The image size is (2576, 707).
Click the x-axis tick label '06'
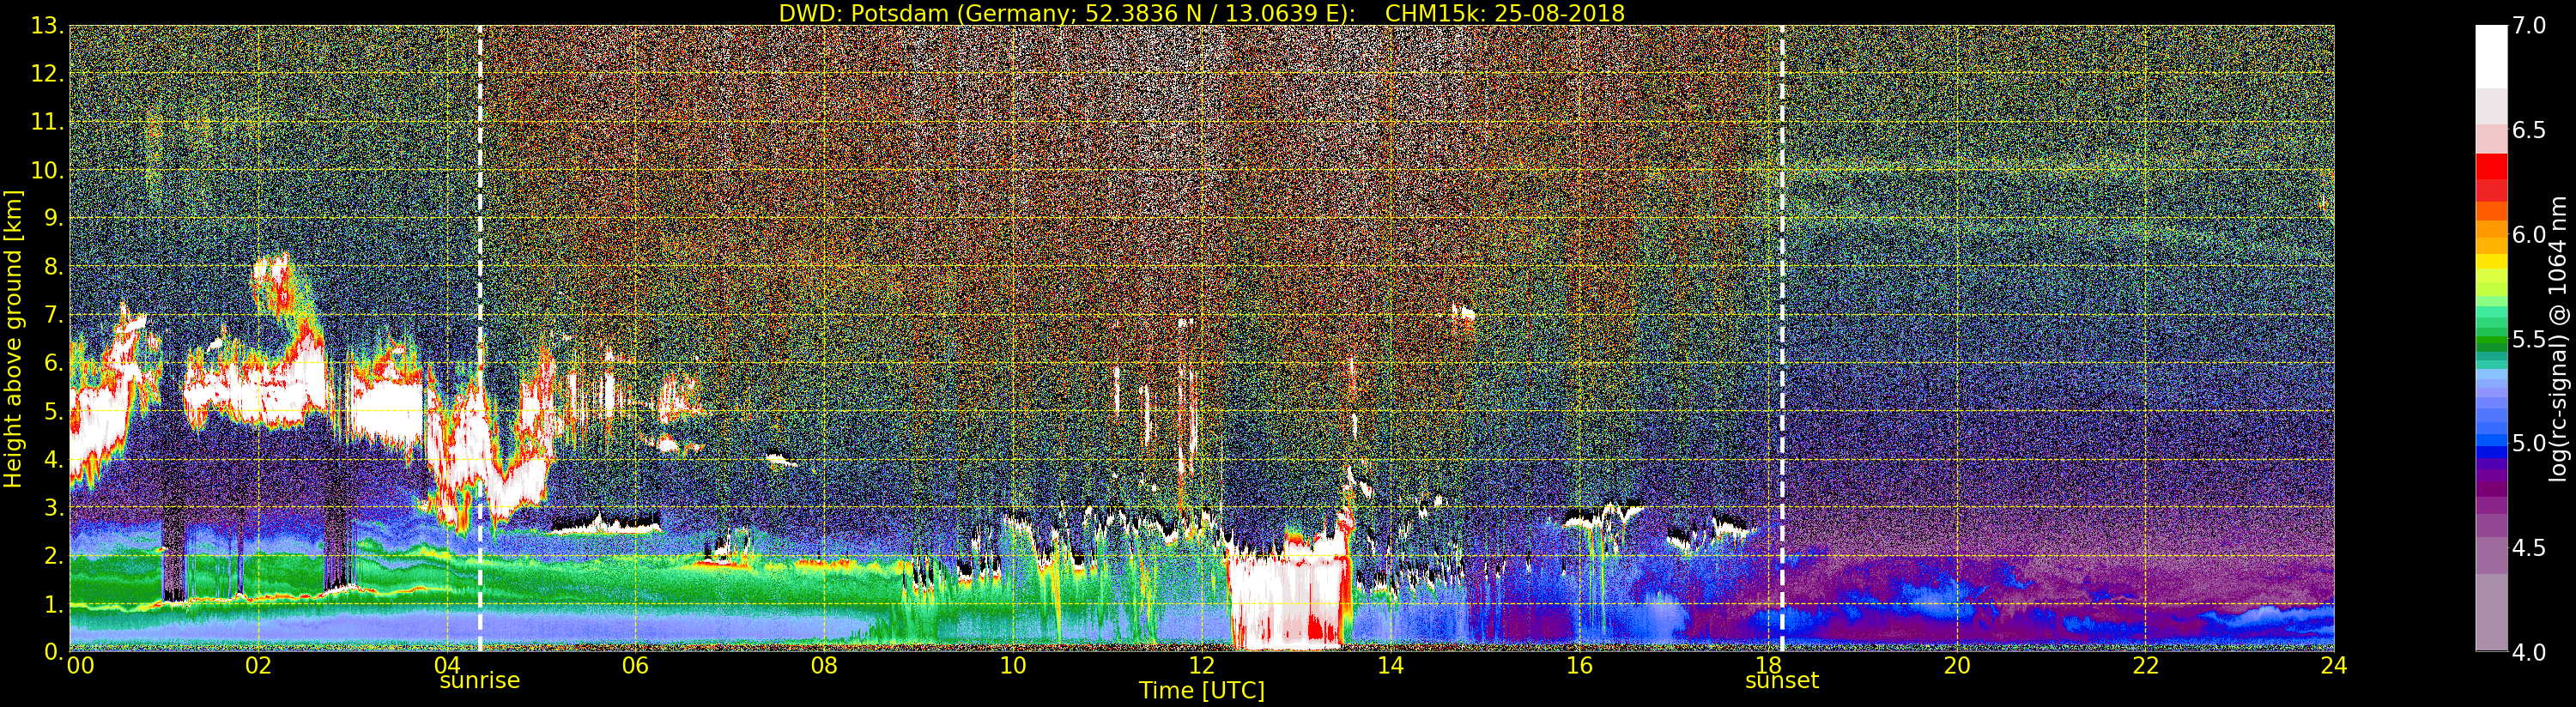(x=636, y=666)
